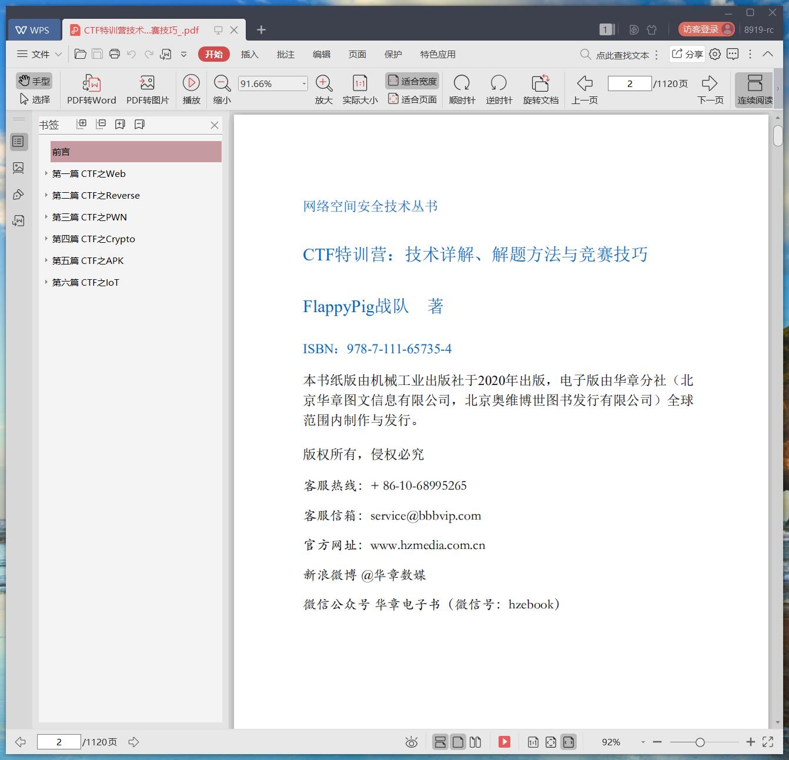Enable 手型 hand tool mode
The height and width of the screenshot is (760, 789).
point(34,81)
